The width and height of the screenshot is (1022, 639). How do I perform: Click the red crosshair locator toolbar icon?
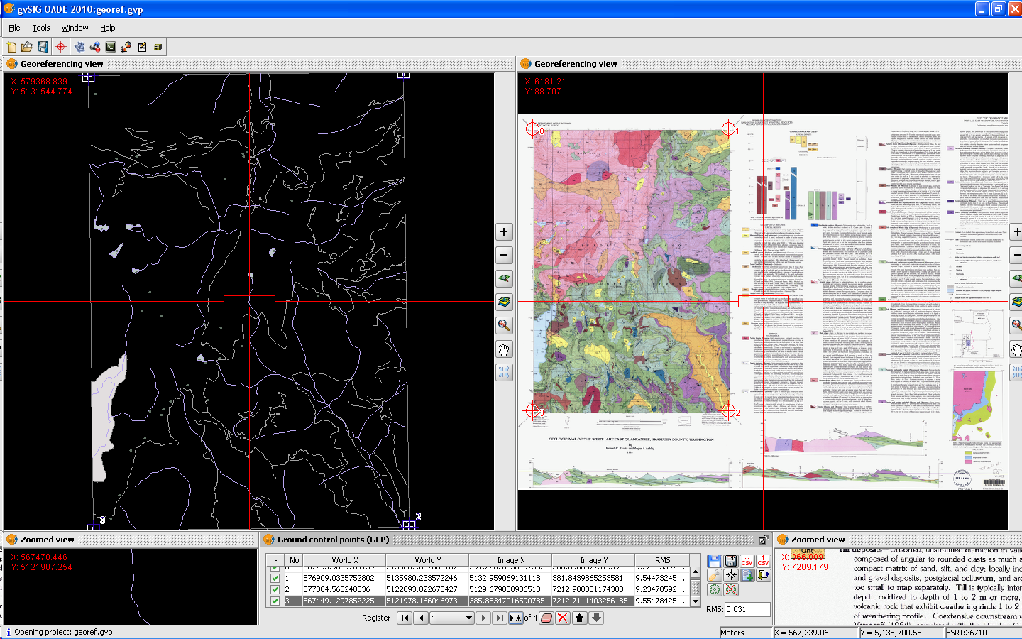(x=61, y=47)
